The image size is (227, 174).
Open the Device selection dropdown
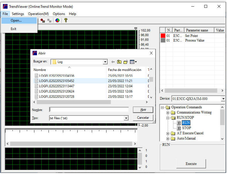(223, 99)
